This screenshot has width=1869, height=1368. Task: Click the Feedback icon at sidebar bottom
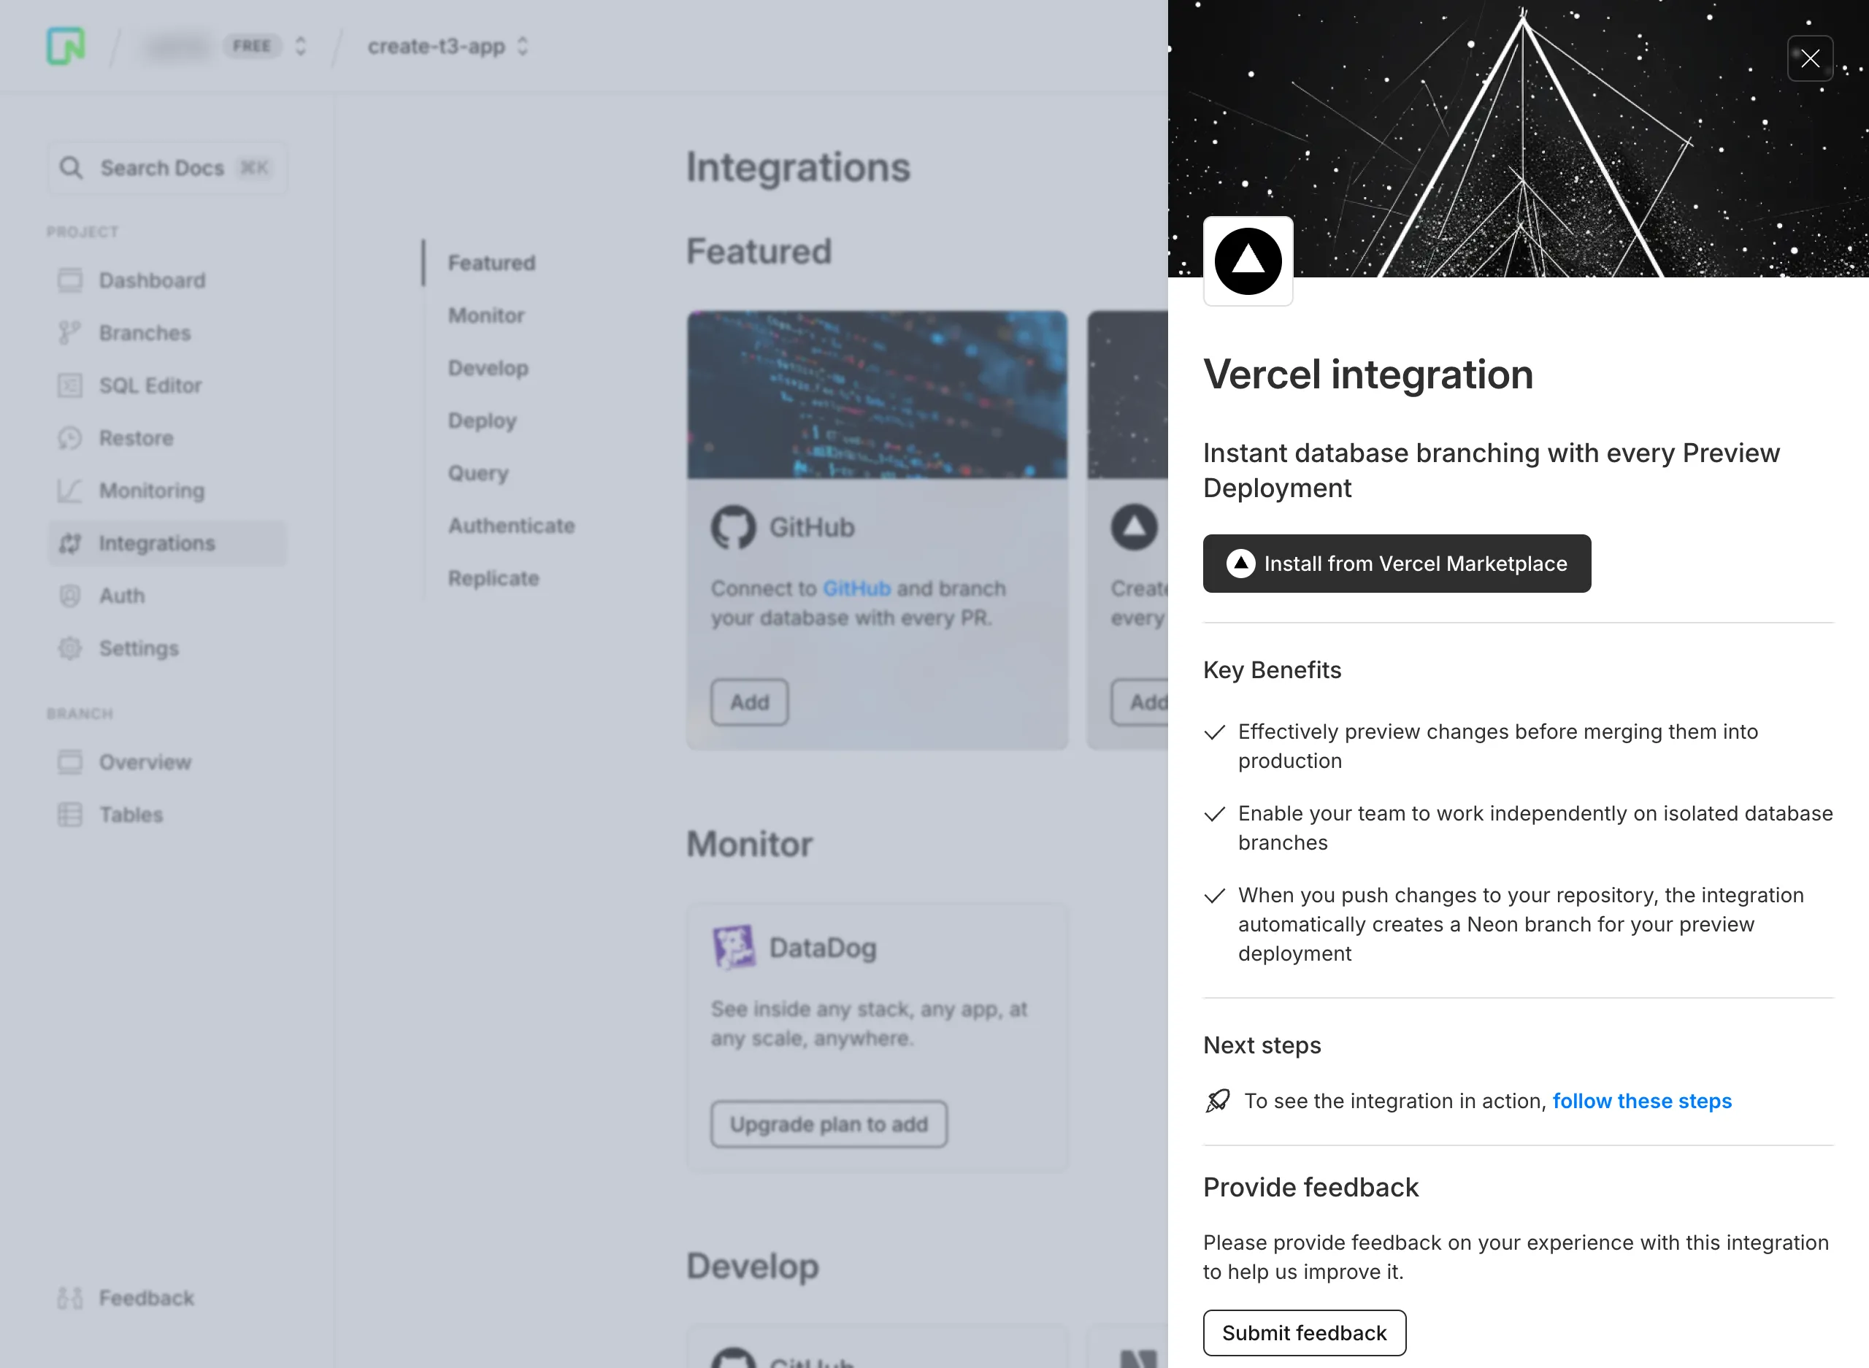[x=70, y=1298]
